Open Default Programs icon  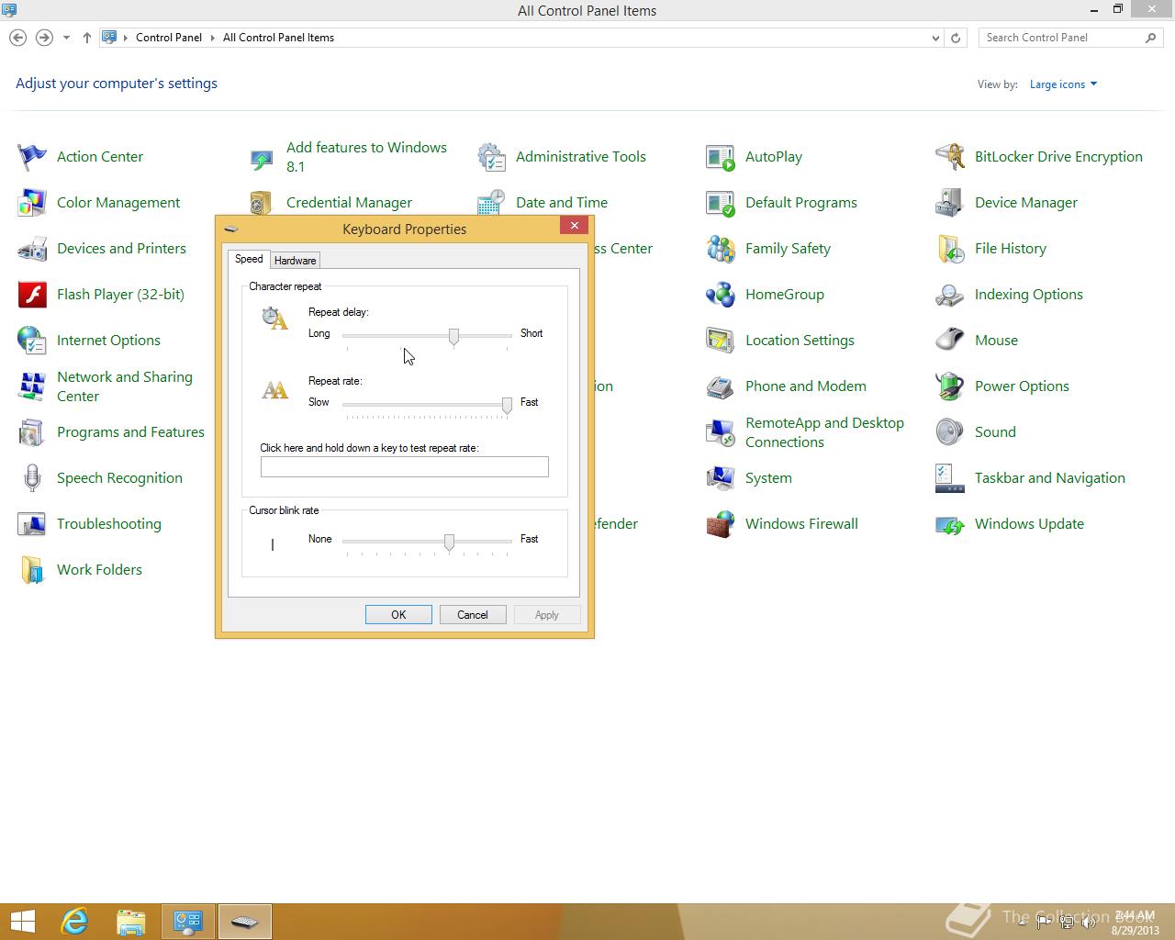[721, 203]
